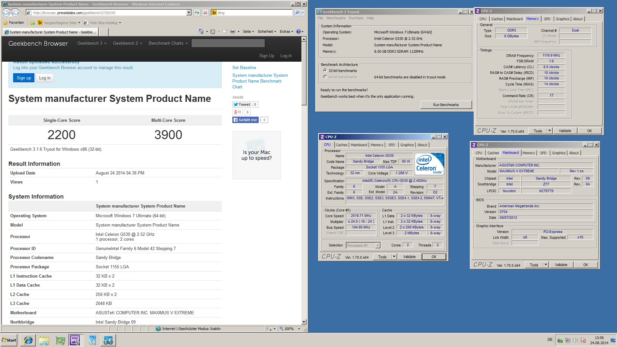Screen dimensions: 617x347
Task: Open the Purchase menu in Geekbench
Action: [356, 18]
